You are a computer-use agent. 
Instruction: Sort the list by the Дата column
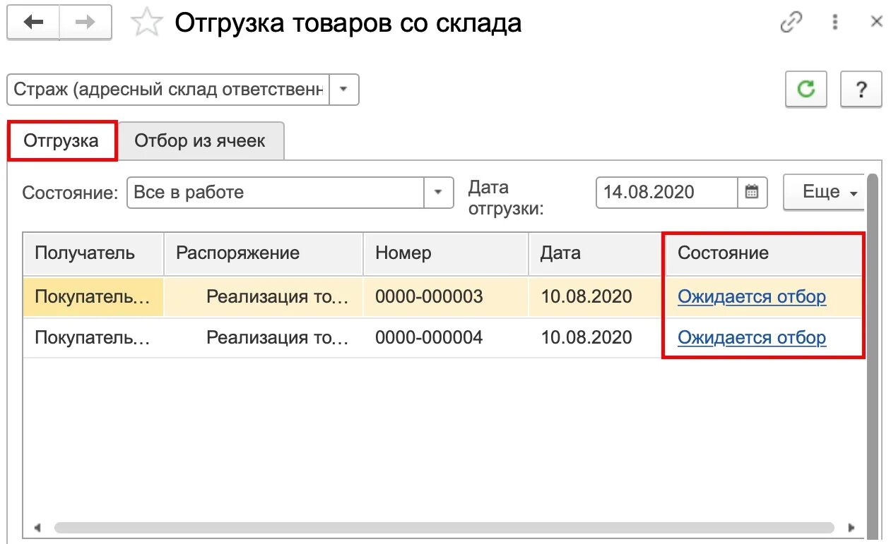coord(560,253)
